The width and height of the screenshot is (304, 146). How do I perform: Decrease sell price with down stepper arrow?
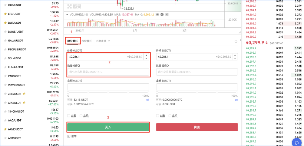(x=235, y=58)
